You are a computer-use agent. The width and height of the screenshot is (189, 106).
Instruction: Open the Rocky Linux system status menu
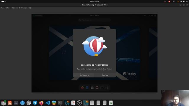click(152, 16)
